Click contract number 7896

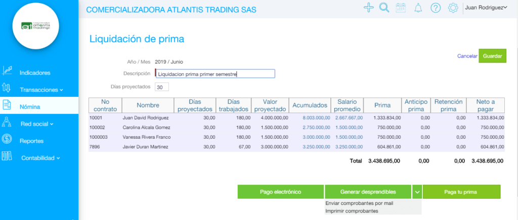(94, 147)
